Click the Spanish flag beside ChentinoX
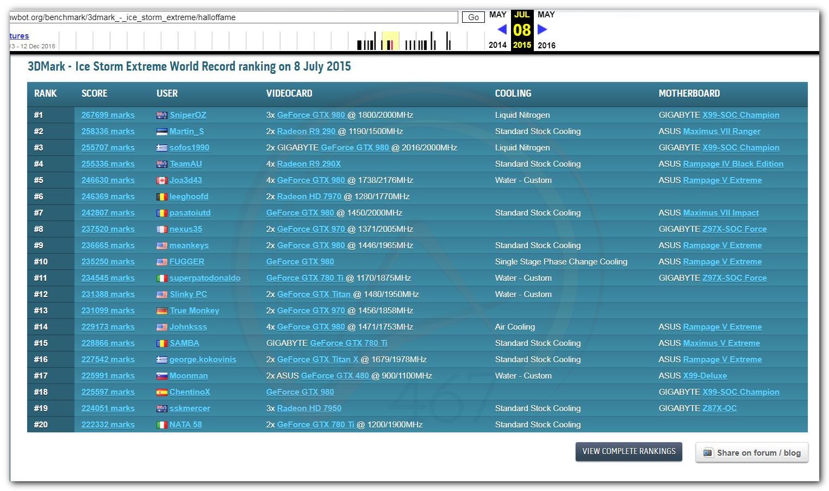The image size is (829, 491). (161, 392)
